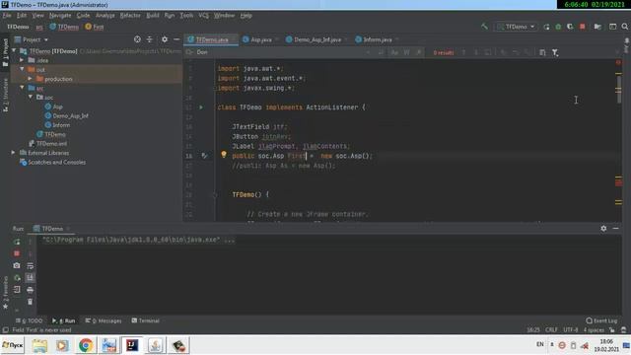Screen dimensions: 631x355
Task: Expand External Libraries node
Action: point(14,153)
